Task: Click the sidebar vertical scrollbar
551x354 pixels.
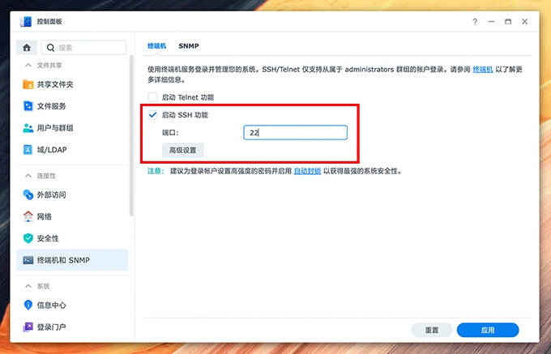Action: (x=132, y=135)
